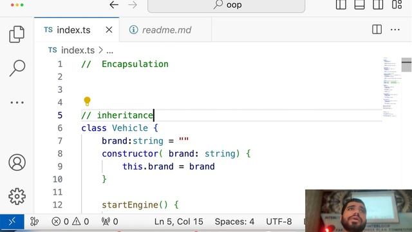The height and width of the screenshot is (232, 412).
Task: Open the Accounts menu
Action: point(17,162)
